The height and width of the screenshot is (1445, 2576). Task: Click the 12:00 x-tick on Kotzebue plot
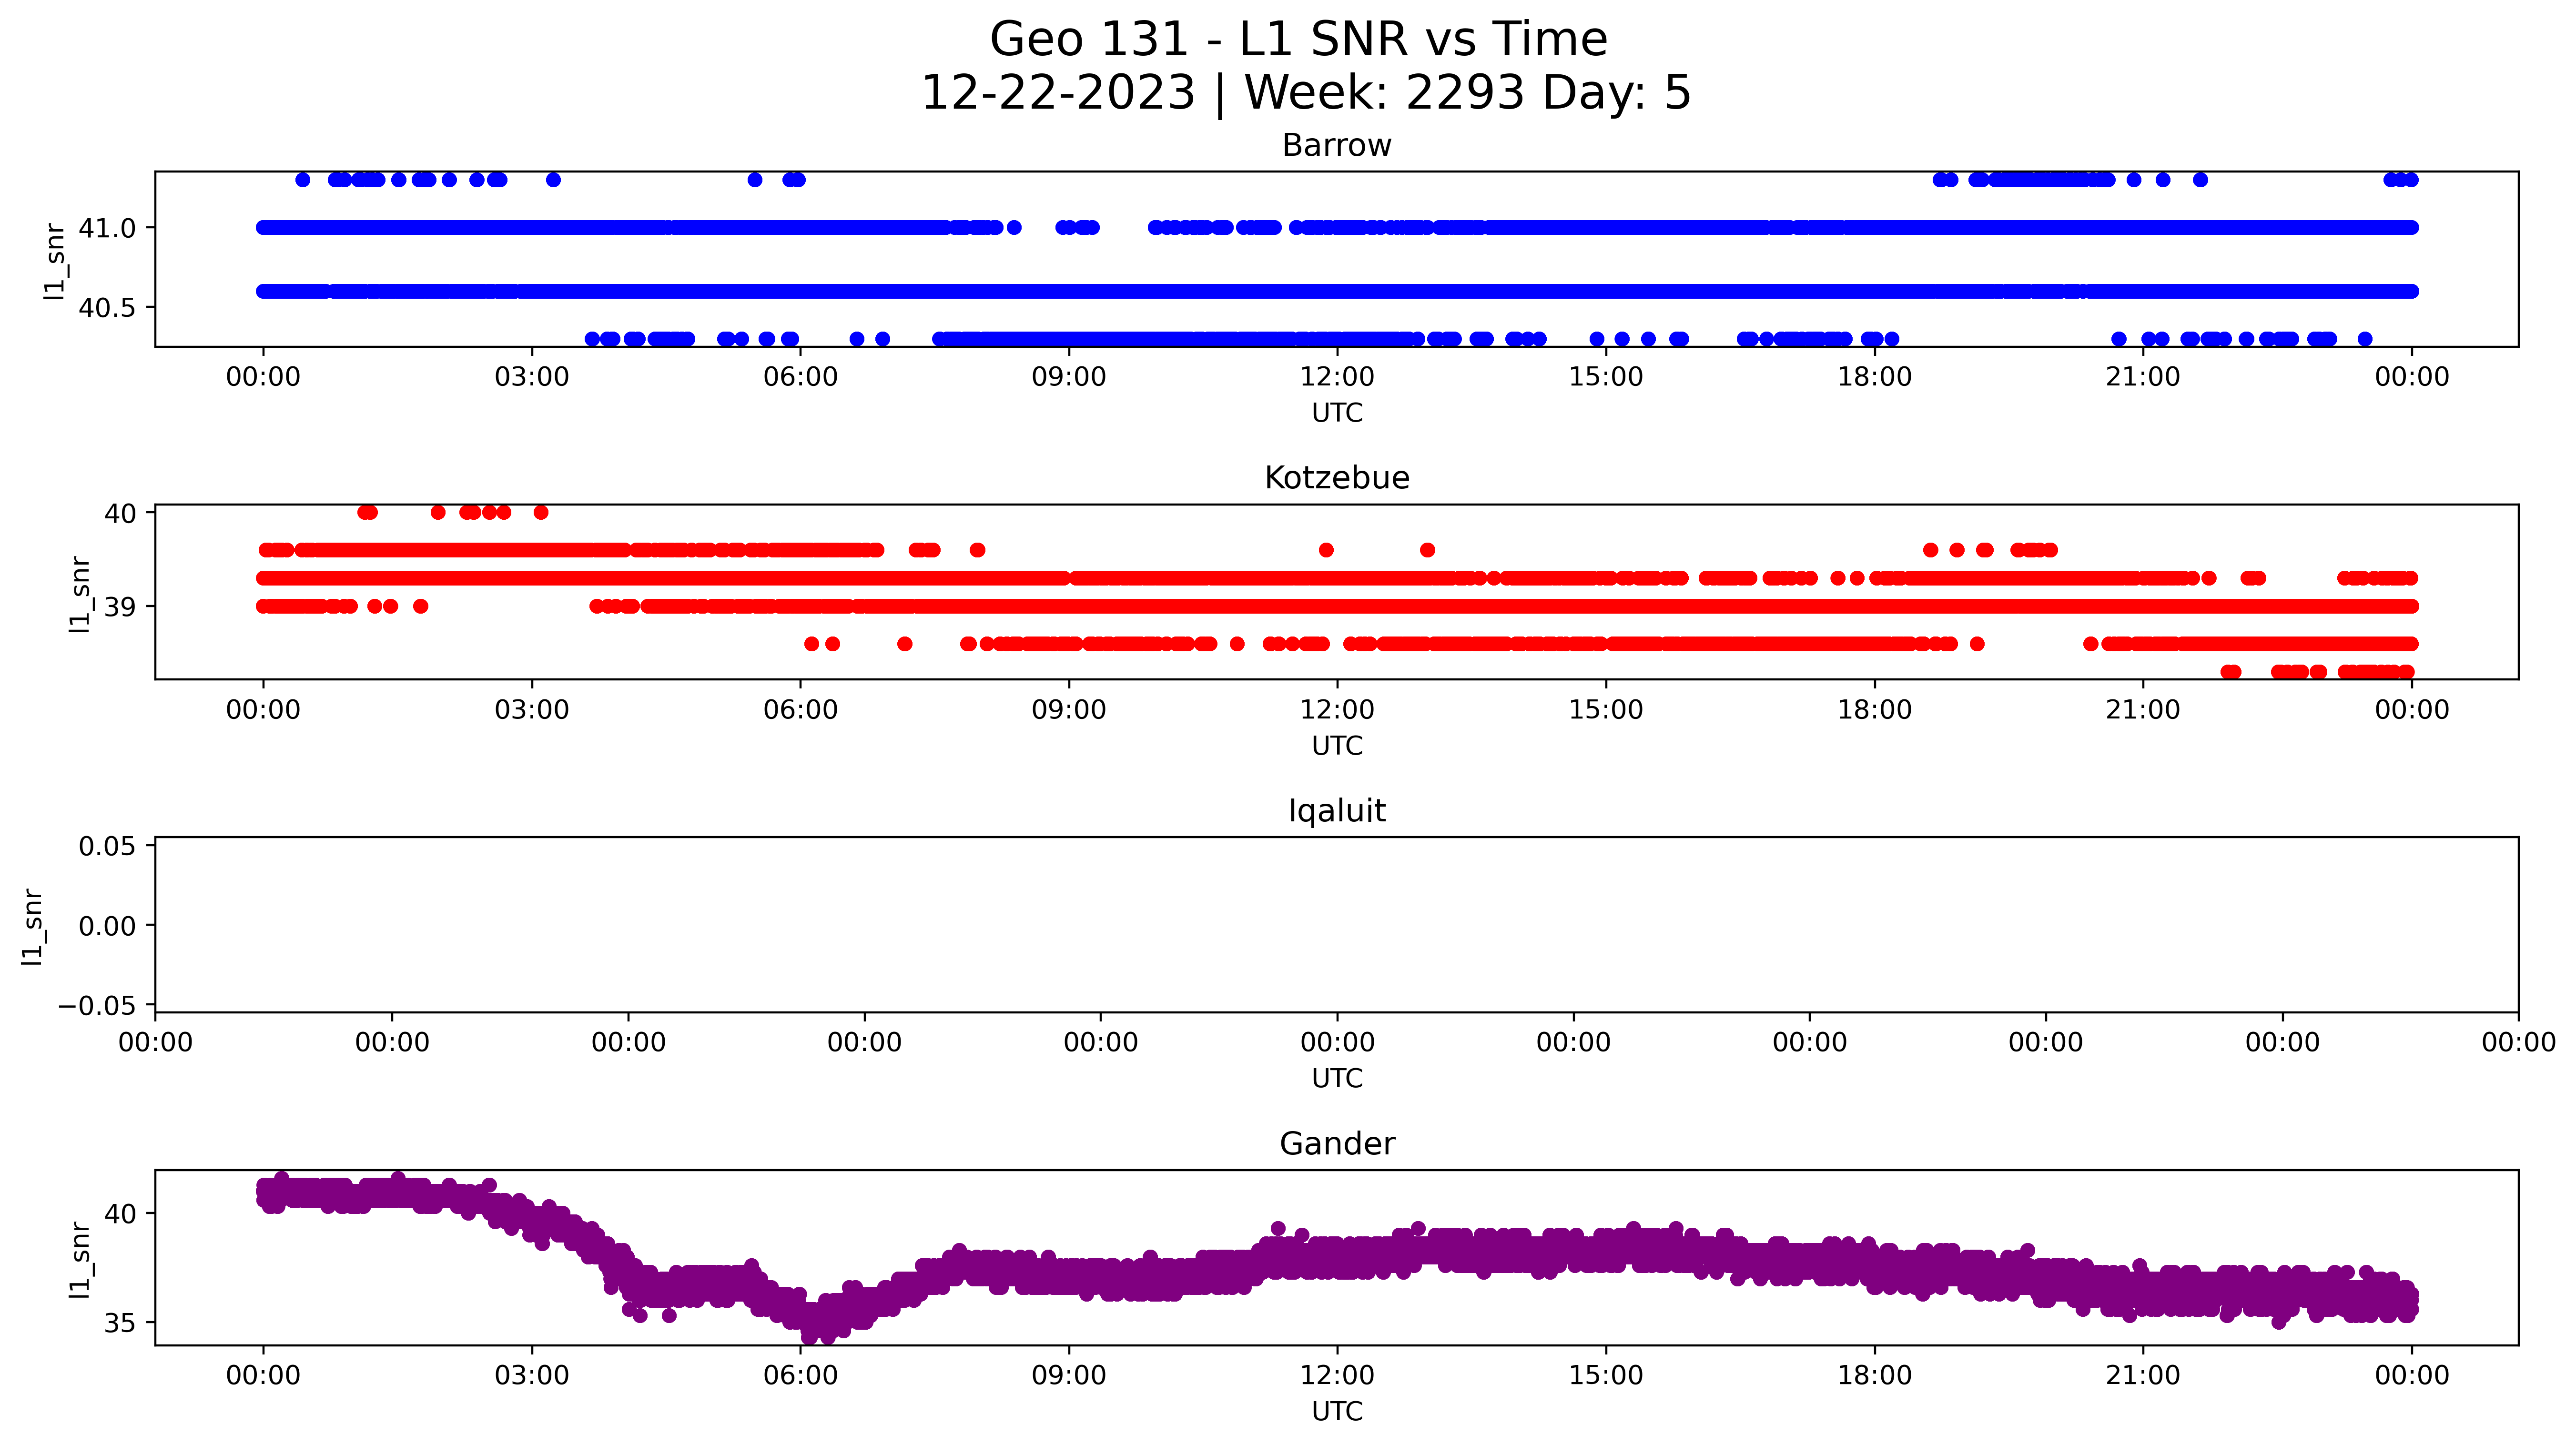[1337, 711]
